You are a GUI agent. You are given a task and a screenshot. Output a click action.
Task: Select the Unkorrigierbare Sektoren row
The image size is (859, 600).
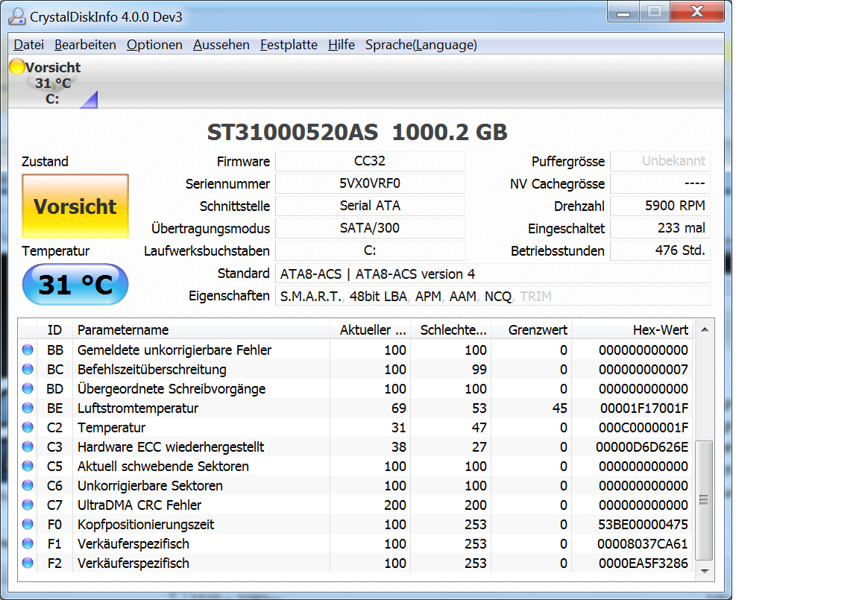[x=356, y=485]
